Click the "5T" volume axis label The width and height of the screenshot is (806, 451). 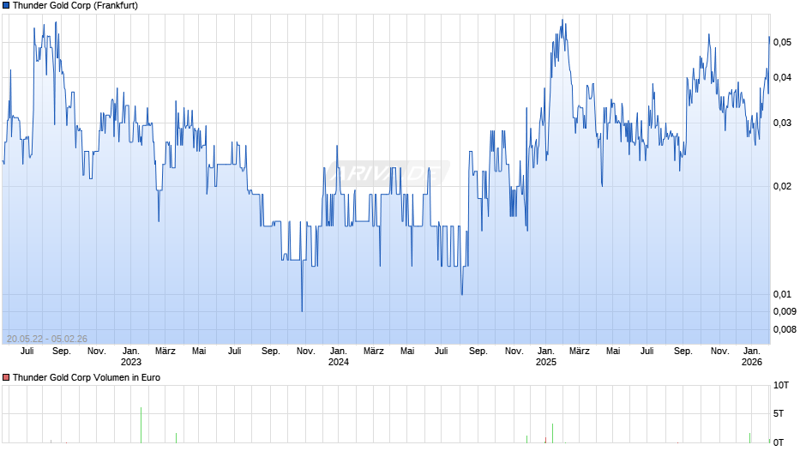point(779,413)
